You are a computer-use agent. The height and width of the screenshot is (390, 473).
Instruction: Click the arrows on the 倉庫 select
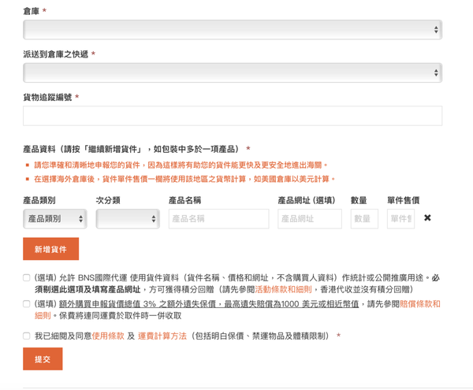coord(436,30)
